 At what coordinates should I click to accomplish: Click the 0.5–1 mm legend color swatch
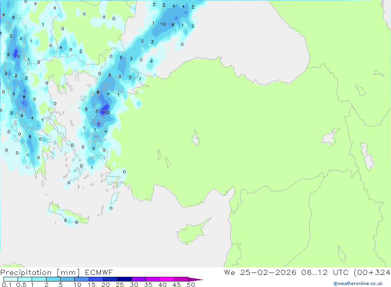pyautogui.click(x=25, y=279)
